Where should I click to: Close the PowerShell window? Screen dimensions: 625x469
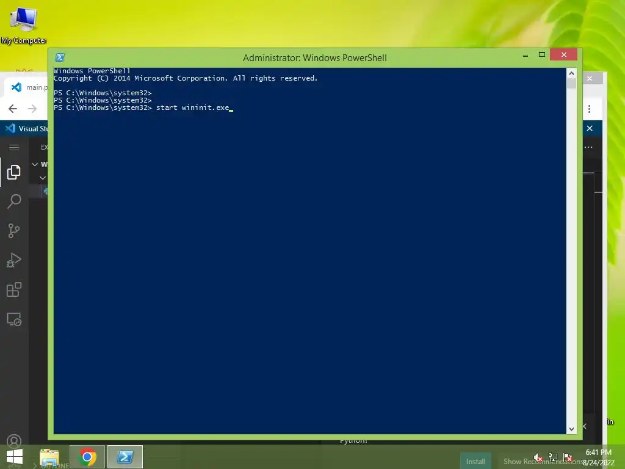tap(563, 54)
